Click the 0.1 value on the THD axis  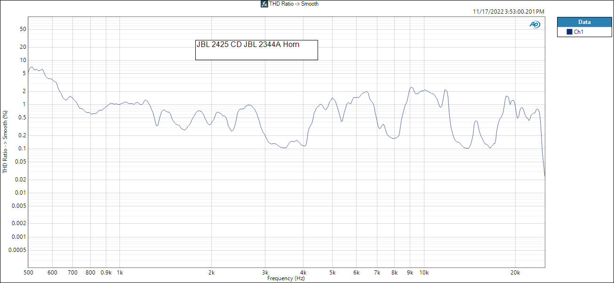[x=22, y=149]
